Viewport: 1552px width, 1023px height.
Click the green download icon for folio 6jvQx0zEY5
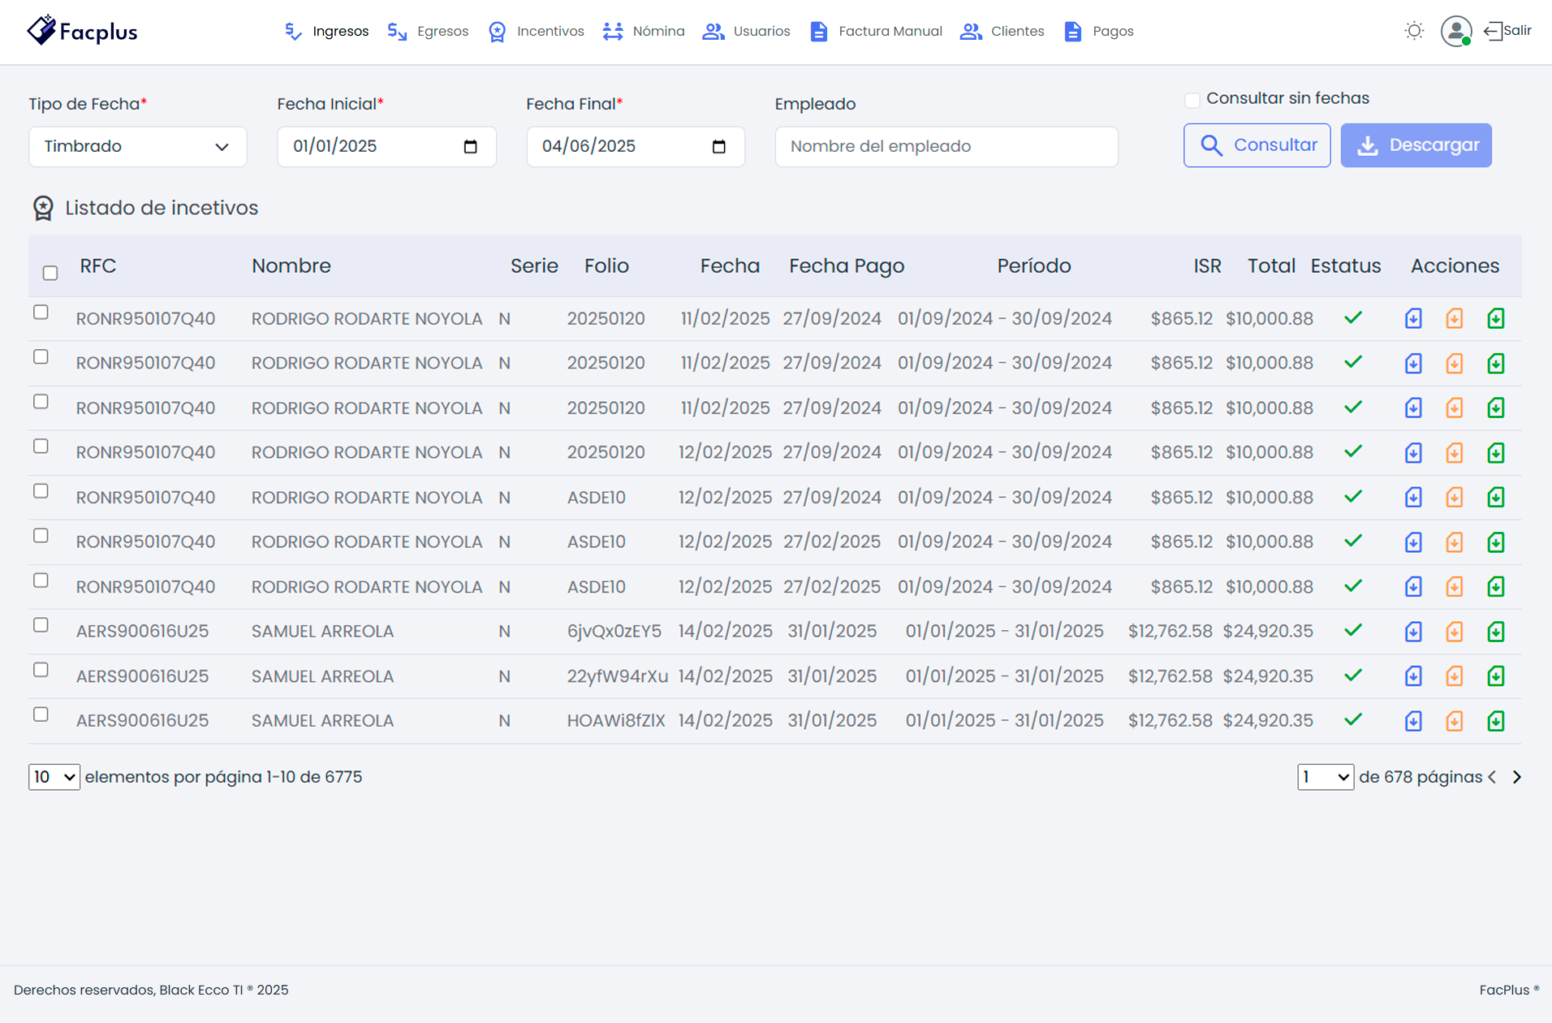1495,632
